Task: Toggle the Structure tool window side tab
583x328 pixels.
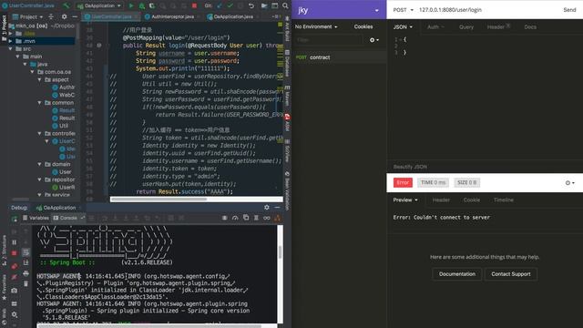Action: [x=4, y=251]
